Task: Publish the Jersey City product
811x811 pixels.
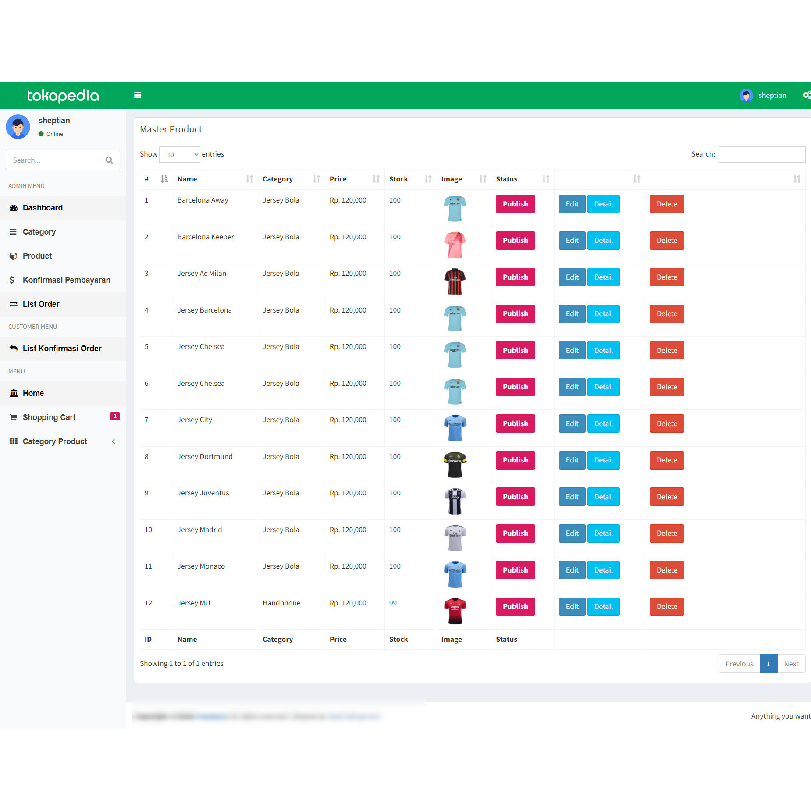Action: (x=515, y=423)
